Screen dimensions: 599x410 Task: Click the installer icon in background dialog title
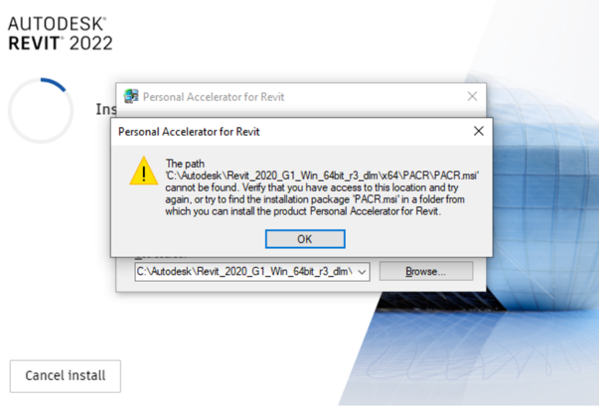click(131, 96)
